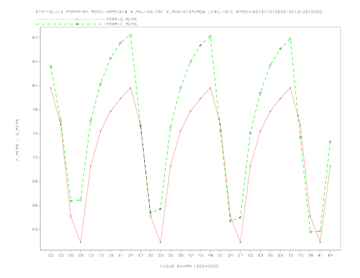The image size is (360, 278).
Task: Click the y-axis tick label 81
Action: [x=35, y=85]
